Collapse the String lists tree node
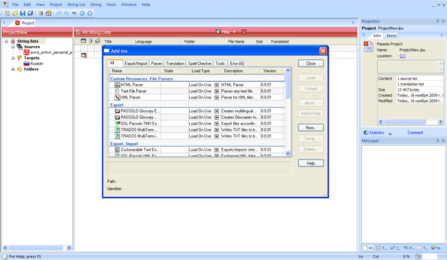 click(6, 41)
